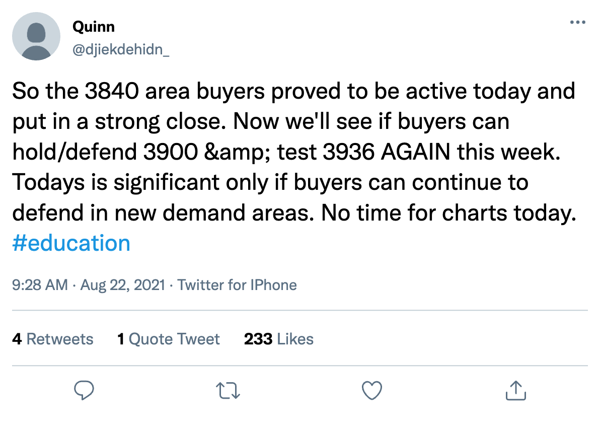This screenshot has height=427, width=600.
Task: View the 1 Quote Tweet list
Action: pos(169,339)
